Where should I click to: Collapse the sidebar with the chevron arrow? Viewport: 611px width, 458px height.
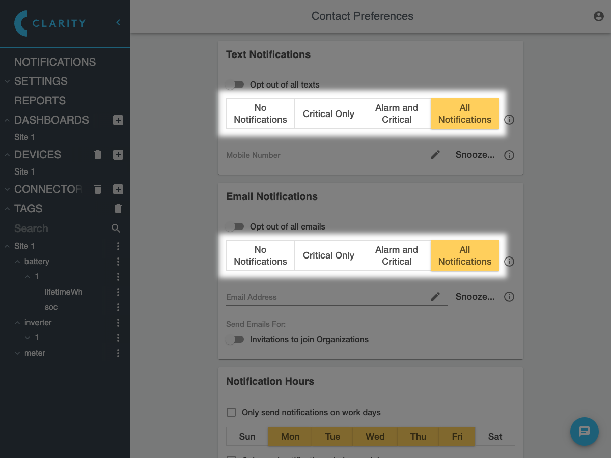tap(118, 22)
